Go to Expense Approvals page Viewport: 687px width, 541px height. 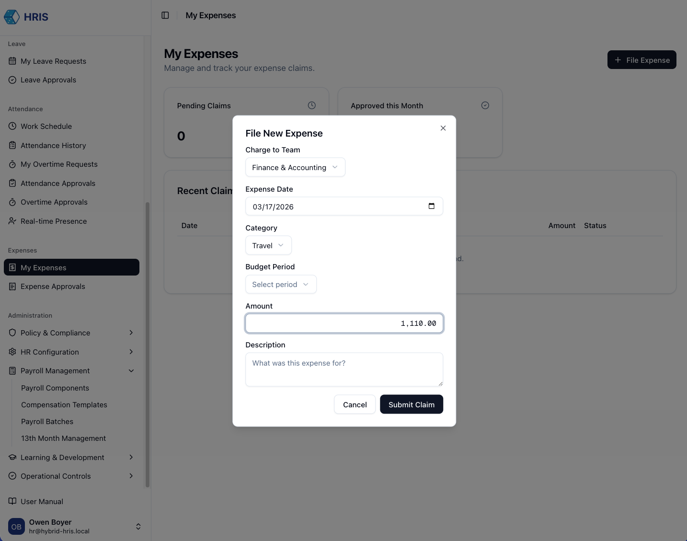pos(53,286)
